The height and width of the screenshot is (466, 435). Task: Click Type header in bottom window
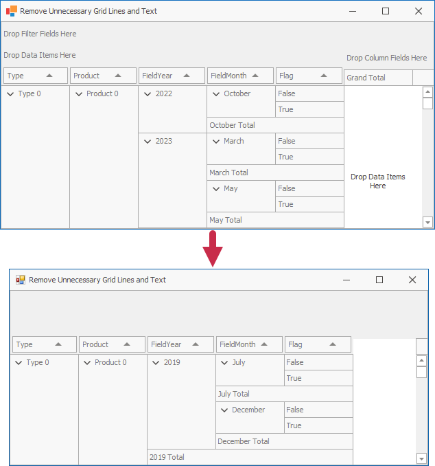click(45, 344)
